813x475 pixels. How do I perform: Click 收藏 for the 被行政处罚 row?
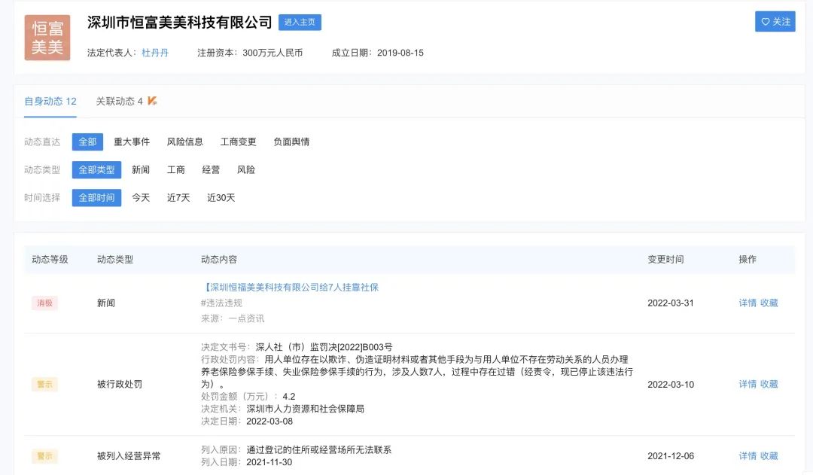coord(769,384)
